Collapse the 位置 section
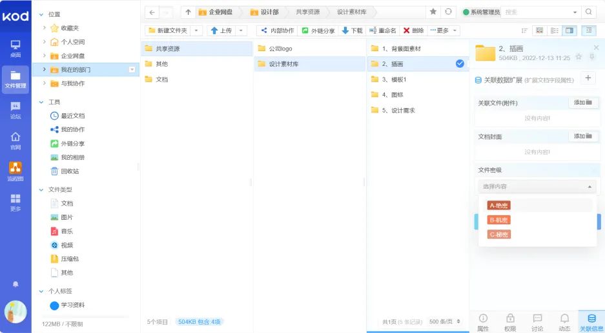The width and height of the screenshot is (605, 333). 41,15
